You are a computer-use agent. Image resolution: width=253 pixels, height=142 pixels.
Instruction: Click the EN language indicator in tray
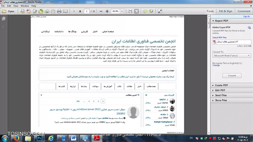[x=191, y=138]
